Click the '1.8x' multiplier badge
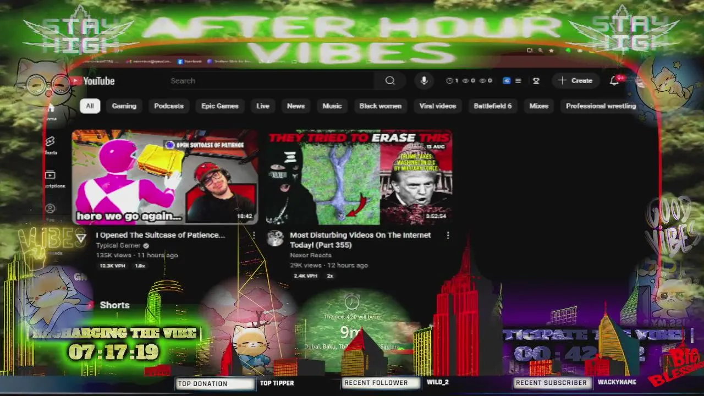 pos(140,266)
